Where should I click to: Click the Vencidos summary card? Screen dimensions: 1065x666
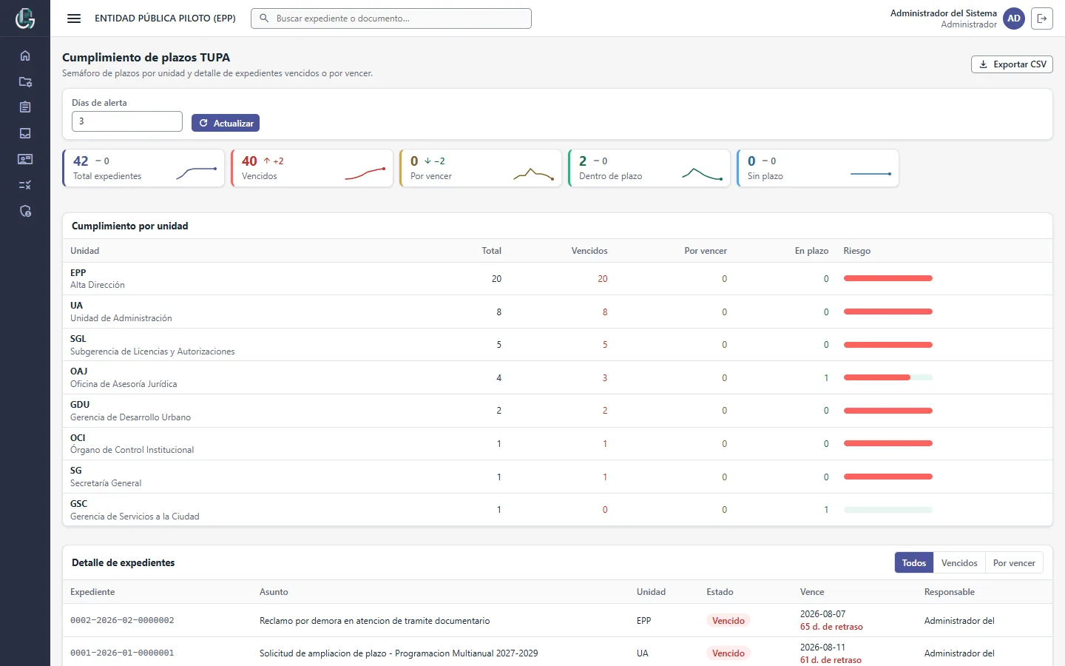click(x=312, y=168)
